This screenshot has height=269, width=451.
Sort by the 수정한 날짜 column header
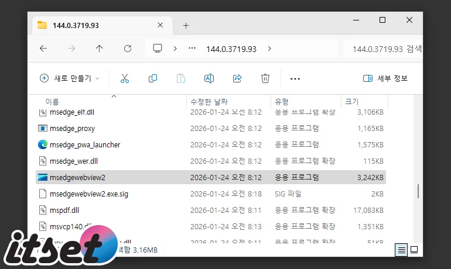(x=209, y=102)
